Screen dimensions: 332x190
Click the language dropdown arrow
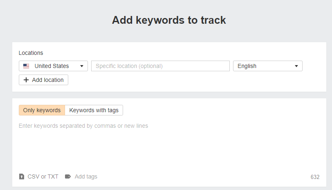(296, 66)
